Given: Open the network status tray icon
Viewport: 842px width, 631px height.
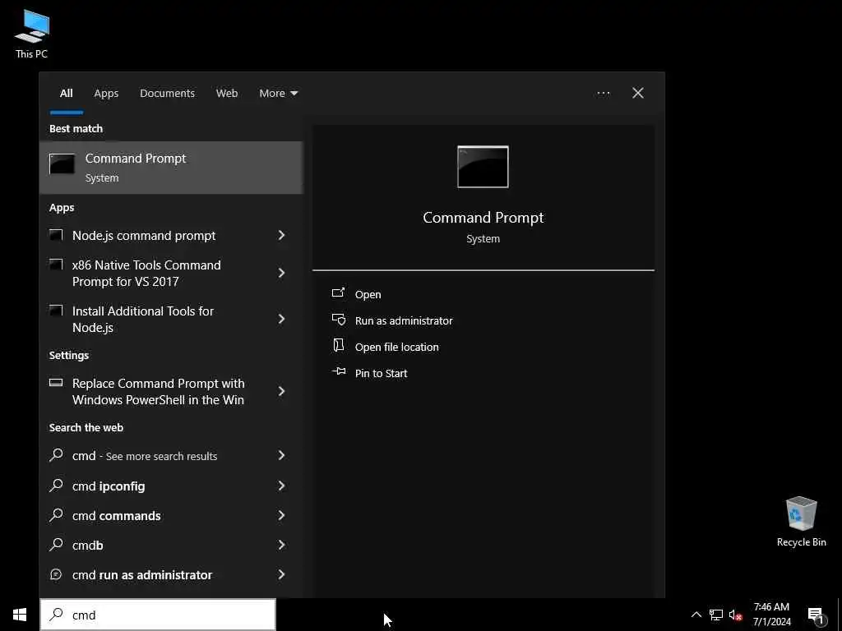Looking at the screenshot, I should point(716,615).
